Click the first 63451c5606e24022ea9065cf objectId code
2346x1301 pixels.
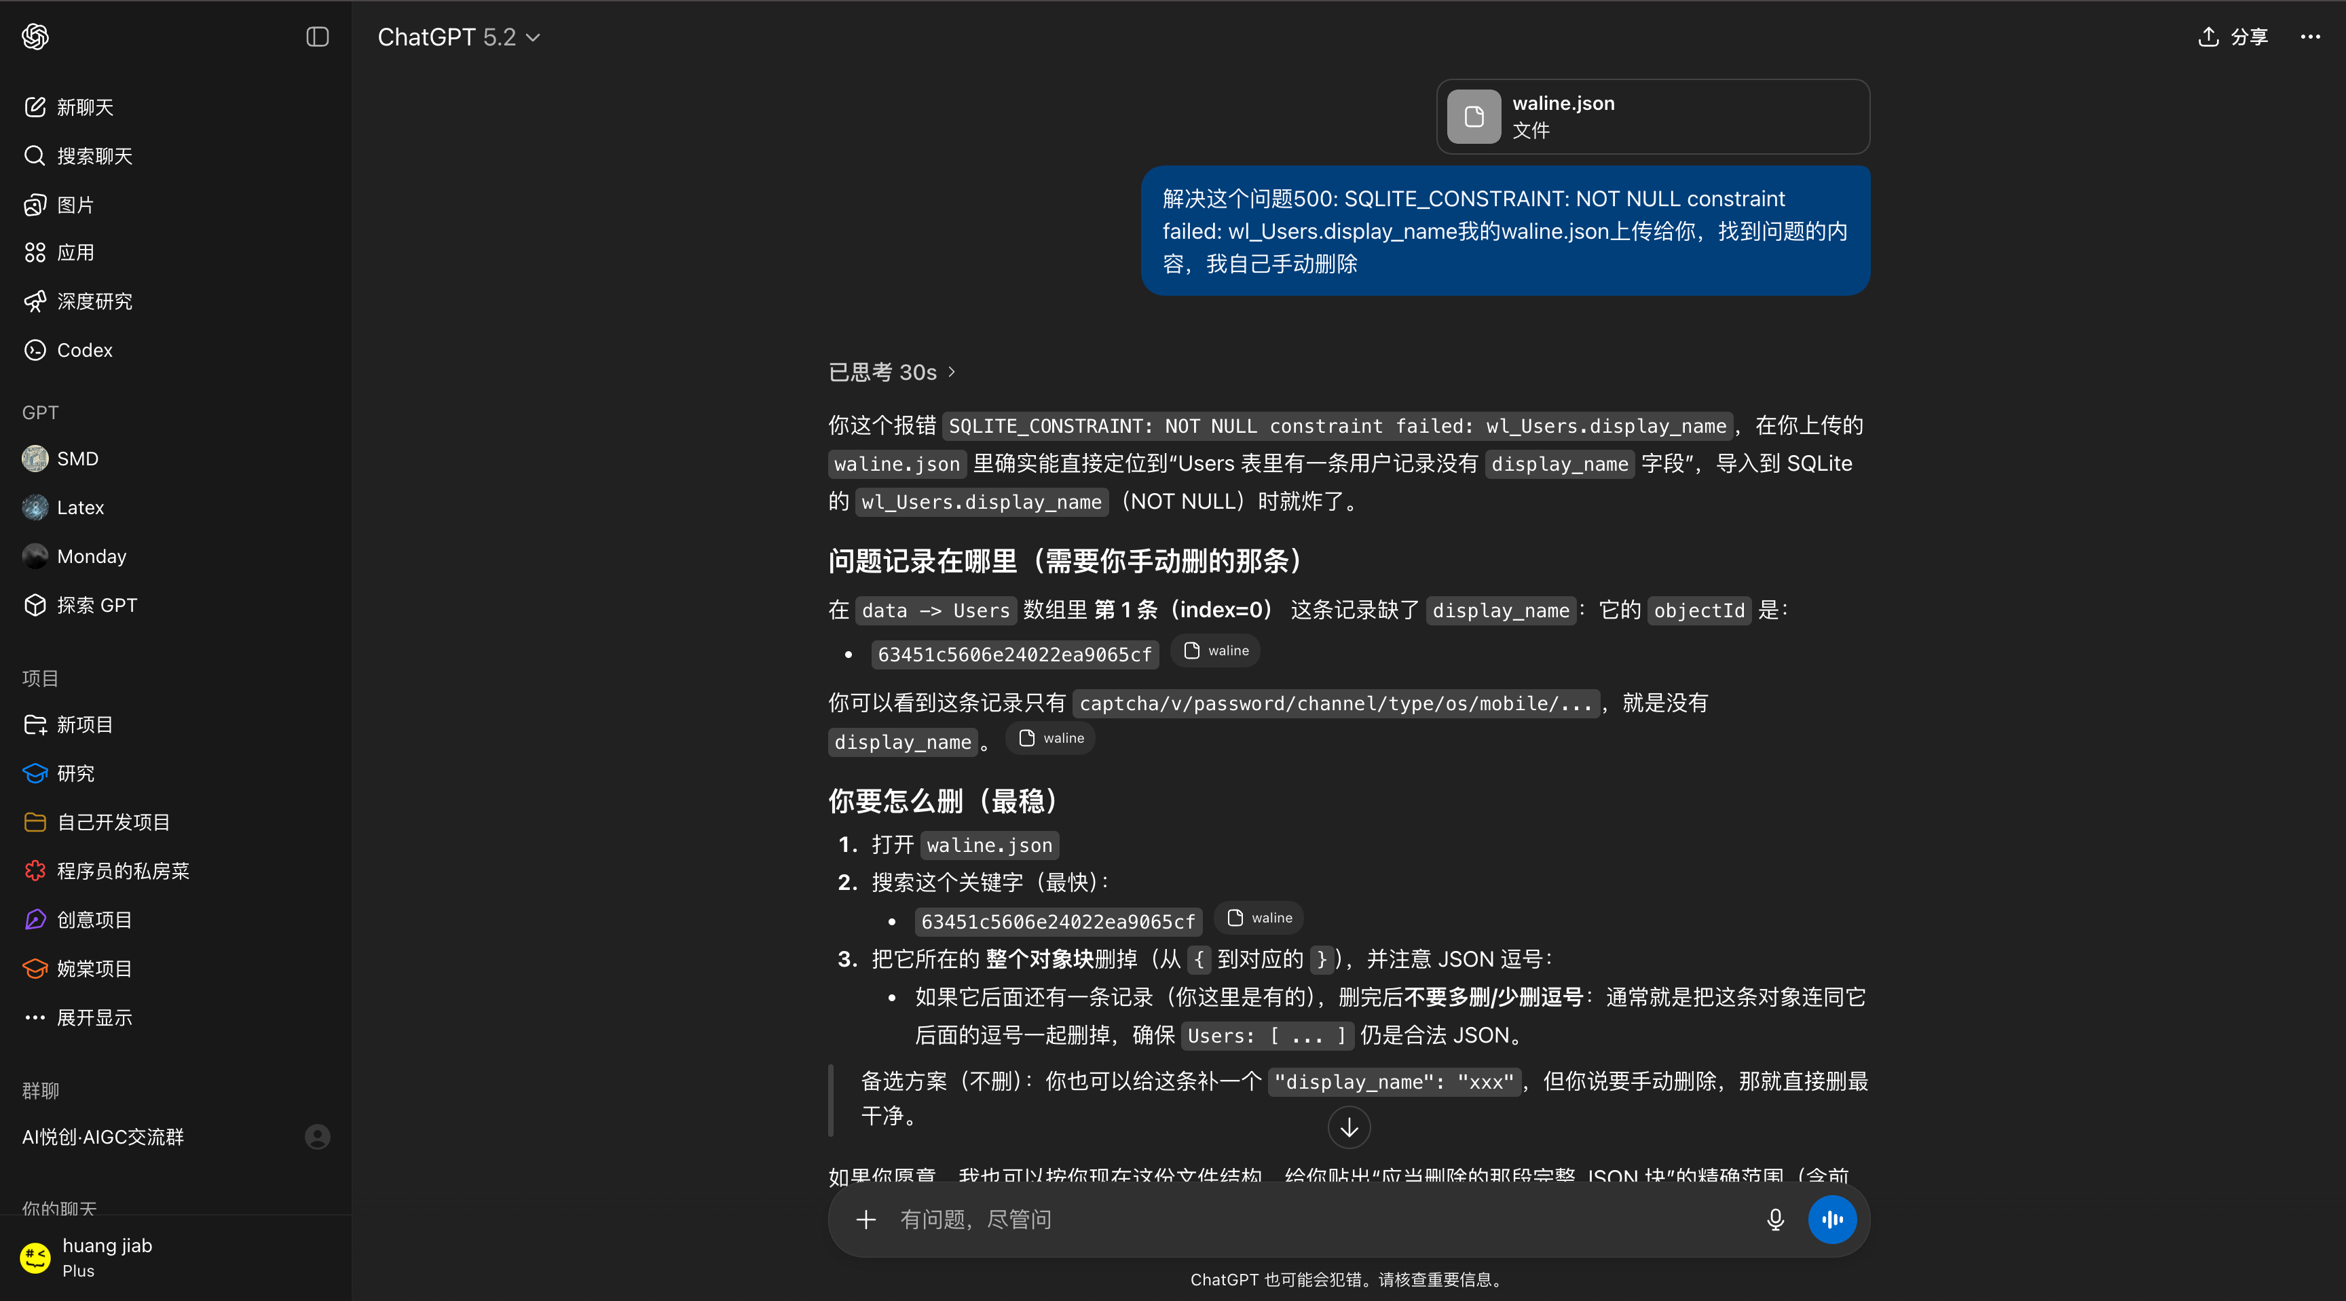1015,654
